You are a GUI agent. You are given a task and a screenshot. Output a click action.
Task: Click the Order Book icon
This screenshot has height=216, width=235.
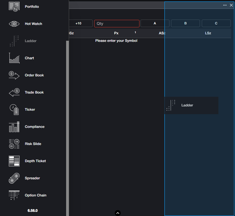pos(14,75)
